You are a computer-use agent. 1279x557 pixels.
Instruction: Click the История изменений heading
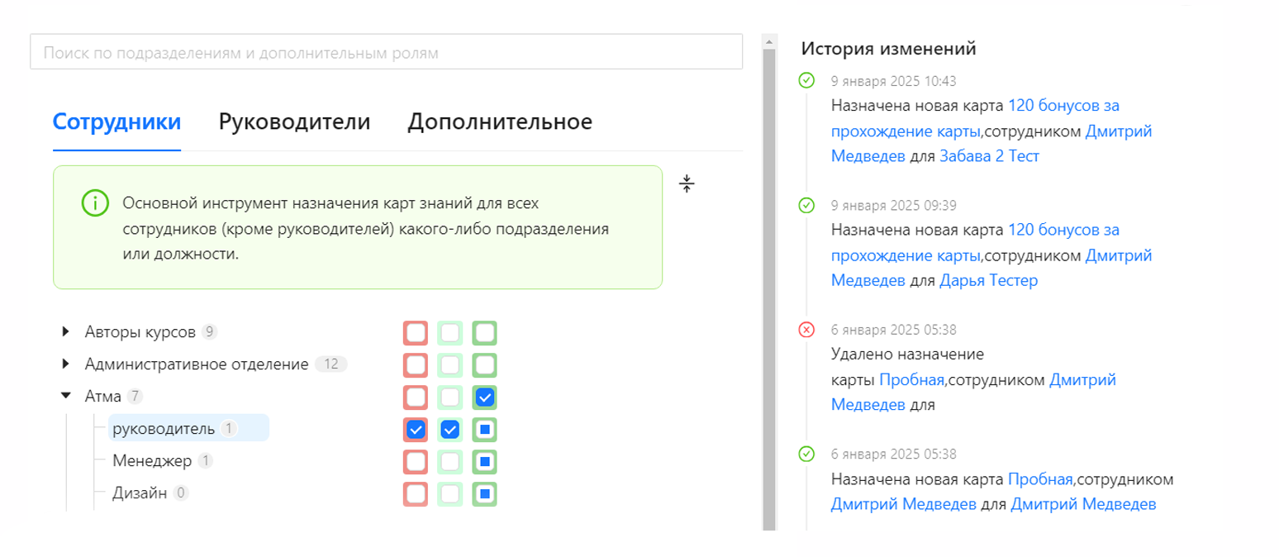889,49
